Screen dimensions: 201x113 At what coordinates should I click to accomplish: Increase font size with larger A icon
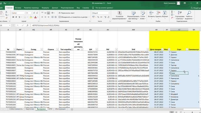pos(34,13)
